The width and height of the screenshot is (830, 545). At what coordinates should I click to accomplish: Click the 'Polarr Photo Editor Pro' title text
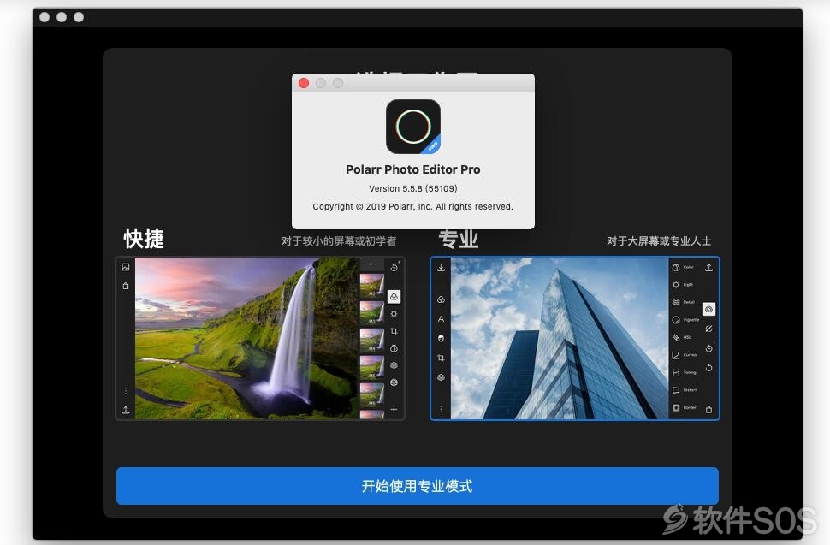pos(413,169)
